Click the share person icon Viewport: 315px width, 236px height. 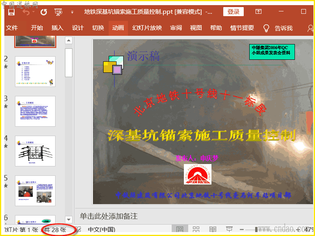[x=311, y=28]
